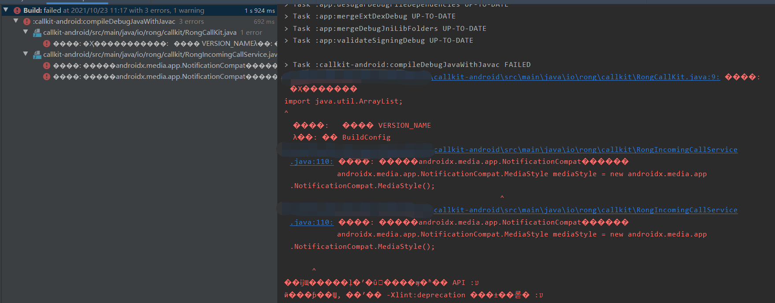Image resolution: width=775 pixels, height=303 pixels.
Task: Click the '1 error' count text
Action: tap(251, 32)
